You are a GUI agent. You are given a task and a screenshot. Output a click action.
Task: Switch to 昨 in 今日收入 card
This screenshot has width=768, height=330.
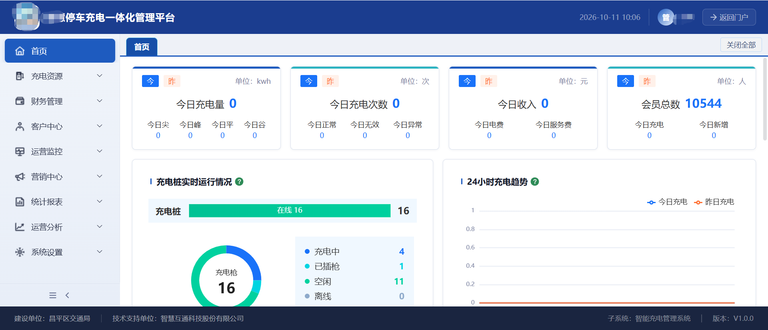click(x=489, y=81)
